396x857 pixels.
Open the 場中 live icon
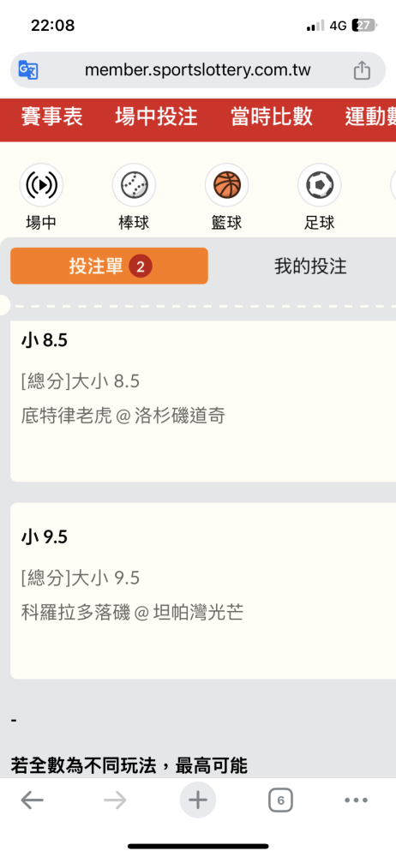[x=41, y=185]
